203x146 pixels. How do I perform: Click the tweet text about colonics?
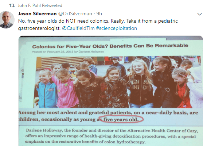tap(98, 24)
